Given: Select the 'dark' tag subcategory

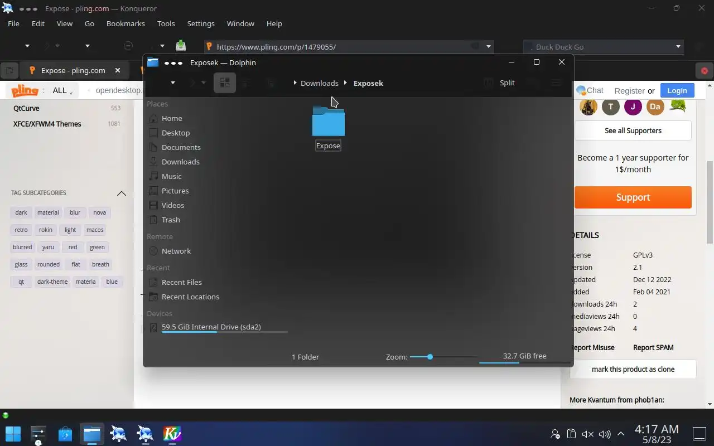Looking at the screenshot, I should [x=21, y=212].
